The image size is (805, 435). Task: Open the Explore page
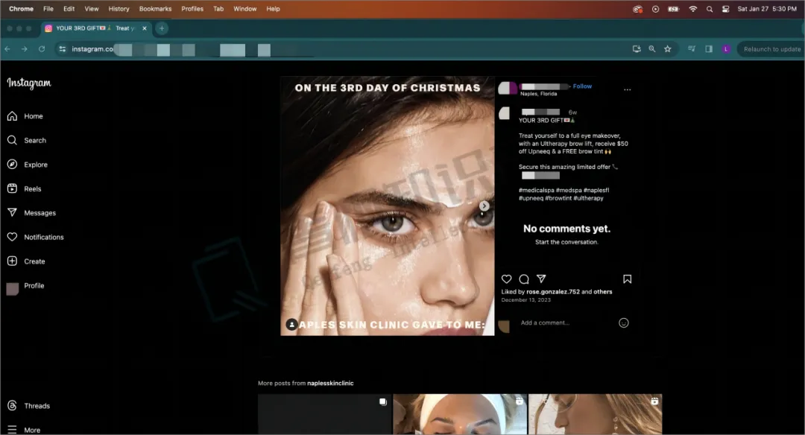pyautogui.click(x=28, y=165)
